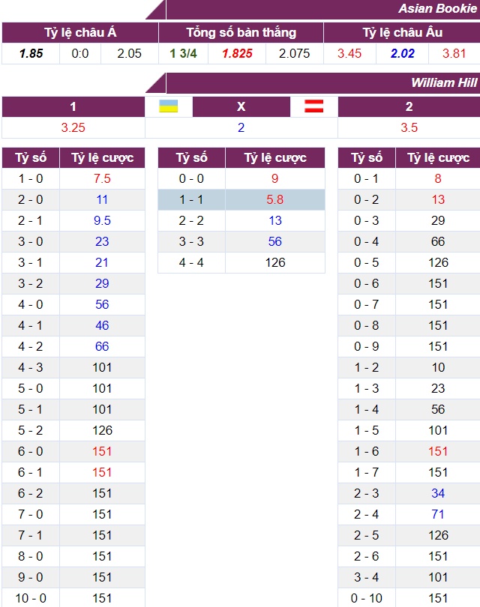Select home win odds 3.25
Image resolution: width=480 pixels, height=607 pixels.
pyautogui.click(x=73, y=127)
